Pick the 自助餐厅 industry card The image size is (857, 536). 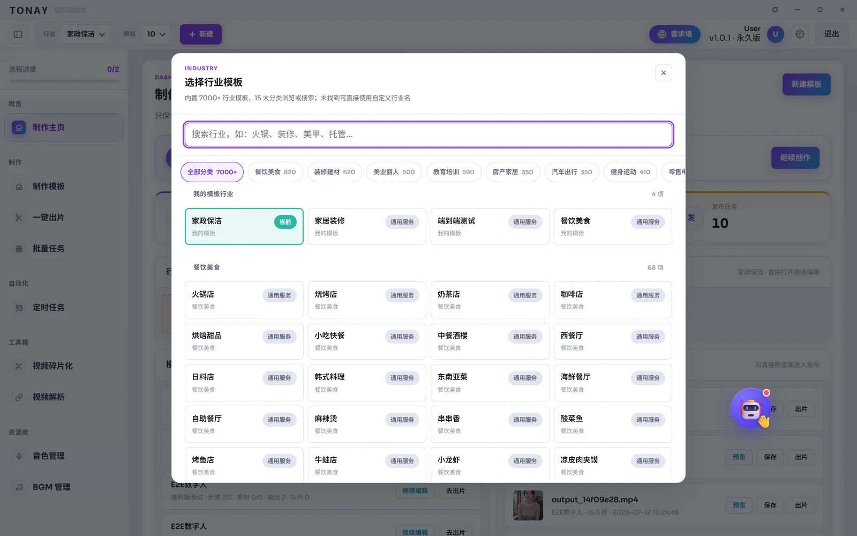244,424
